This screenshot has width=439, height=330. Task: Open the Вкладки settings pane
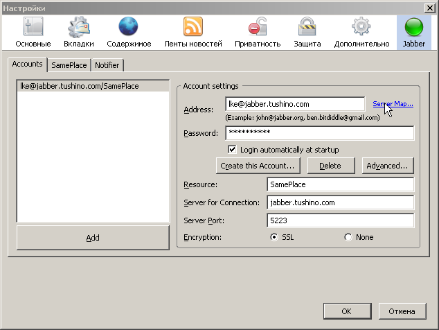pos(79,33)
